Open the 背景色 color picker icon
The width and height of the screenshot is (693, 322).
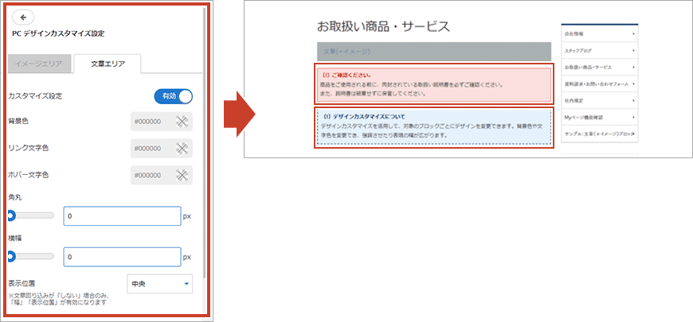click(182, 122)
